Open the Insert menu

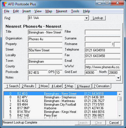pos(26,11)
